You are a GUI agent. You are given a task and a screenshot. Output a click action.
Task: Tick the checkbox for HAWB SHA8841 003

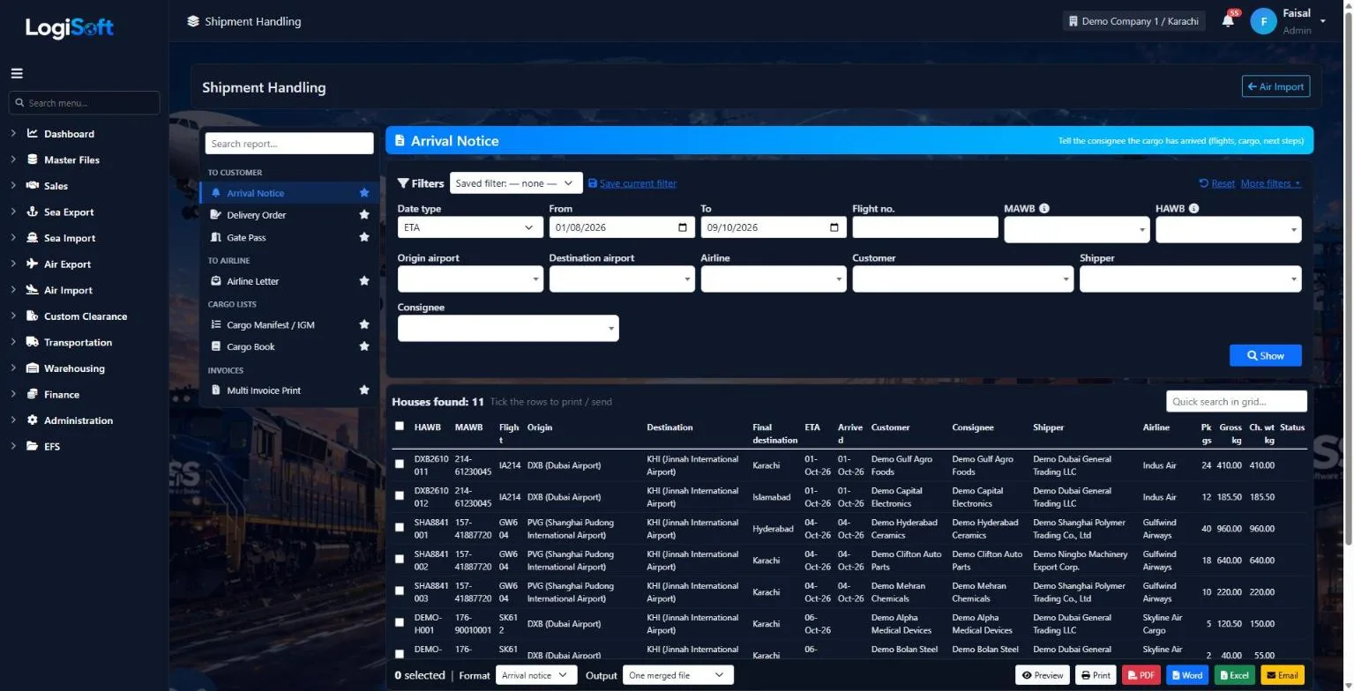click(x=400, y=591)
